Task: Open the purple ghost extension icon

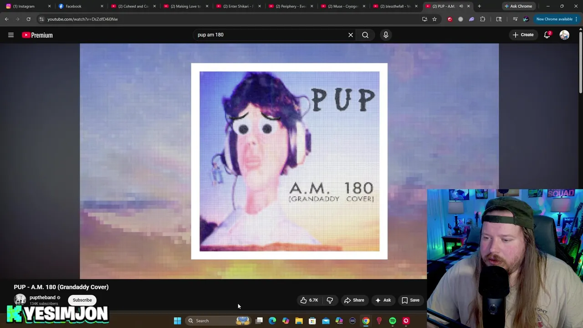Action: (x=471, y=19)
